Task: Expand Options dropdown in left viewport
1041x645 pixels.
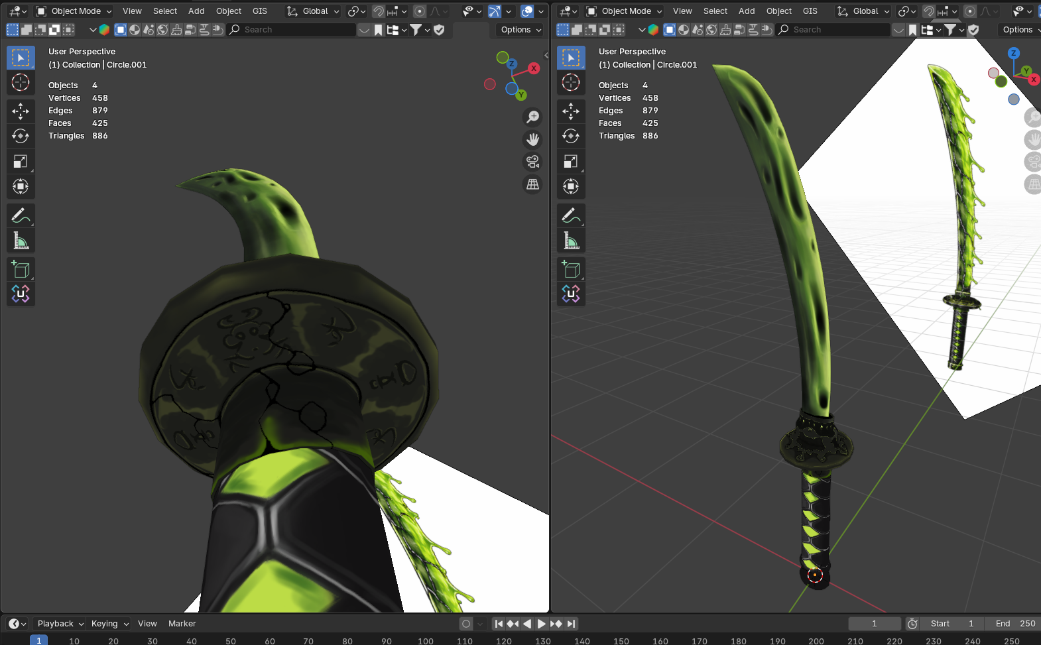Action: pyautogui.click(x=520, y=30)
